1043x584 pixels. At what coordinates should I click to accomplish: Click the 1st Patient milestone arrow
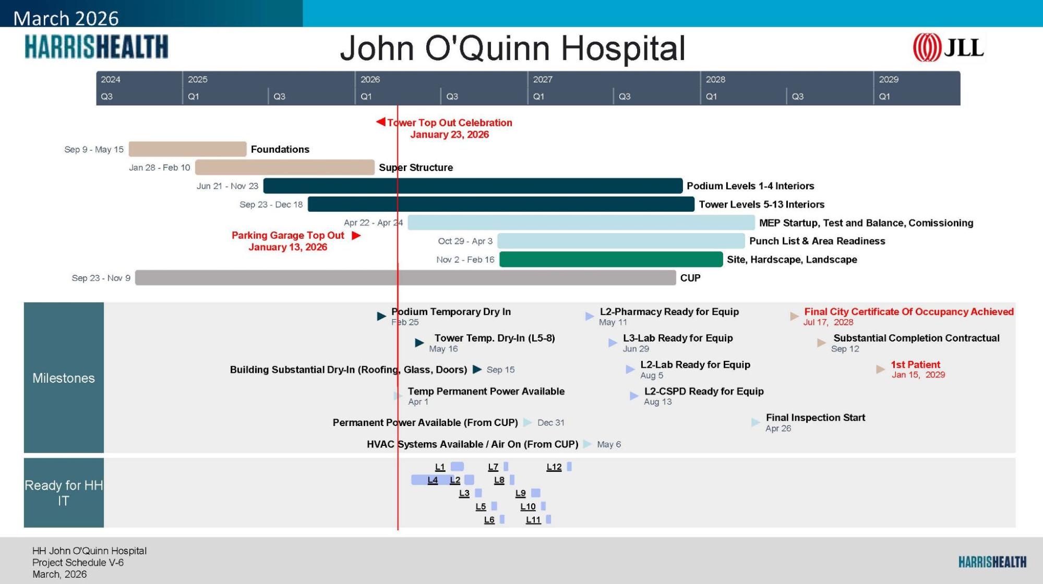point(881,369)
